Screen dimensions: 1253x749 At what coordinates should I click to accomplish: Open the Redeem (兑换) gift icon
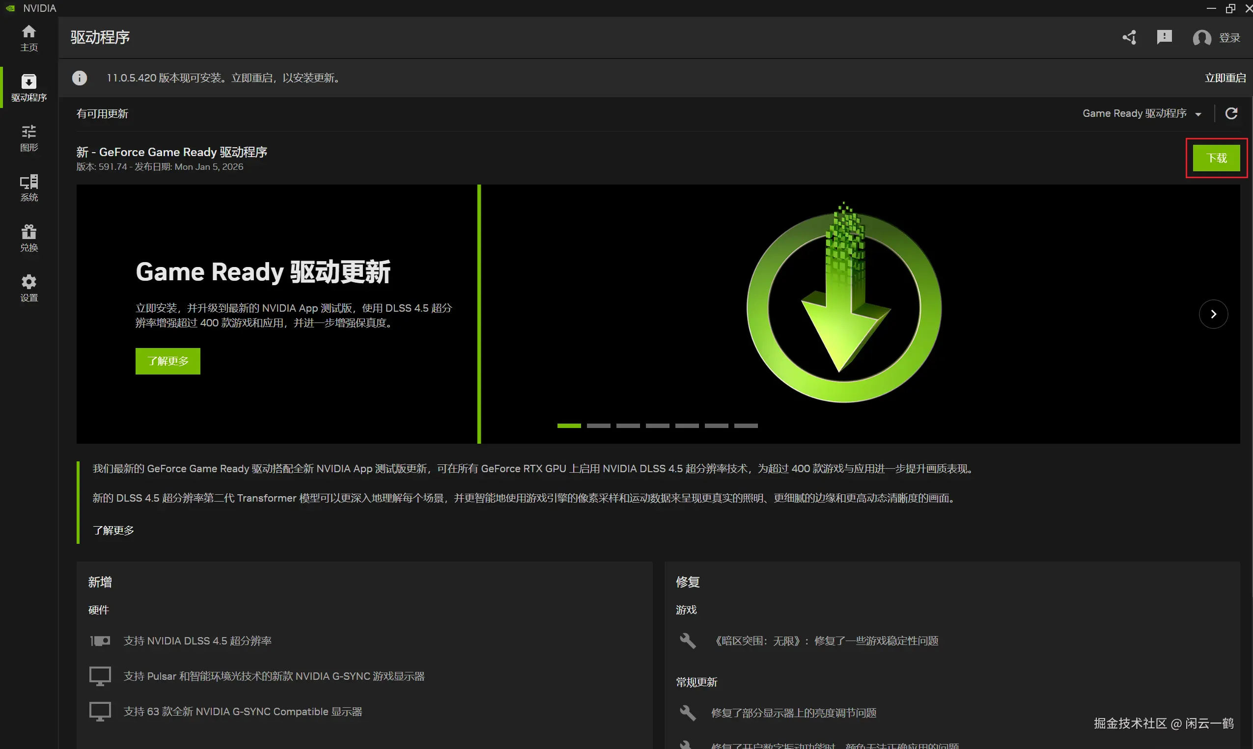pos(29,238)
